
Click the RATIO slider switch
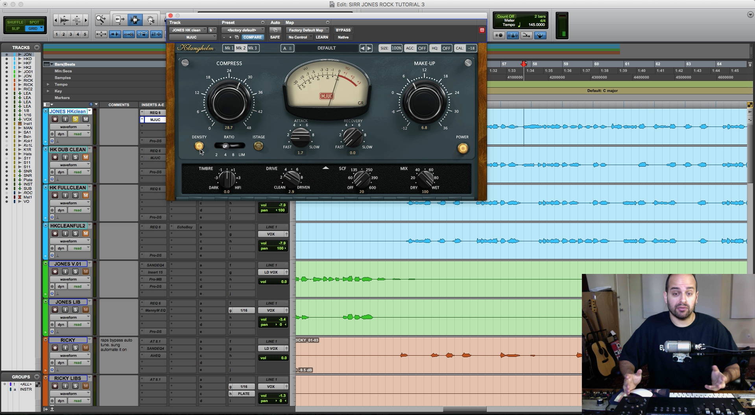tap(229, 146)
